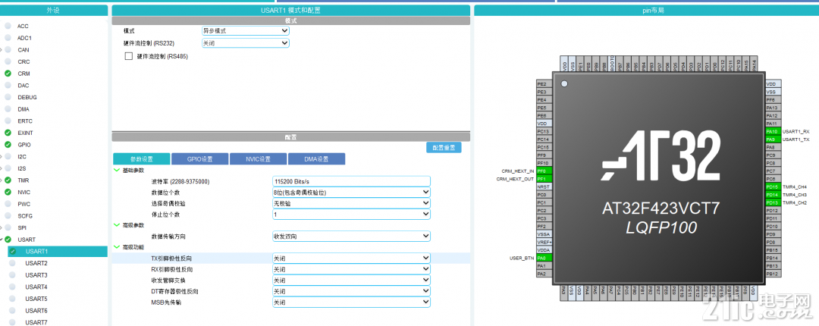Collapse the 高级参数 section
819x326 pixels.
[x=117, y=225]
